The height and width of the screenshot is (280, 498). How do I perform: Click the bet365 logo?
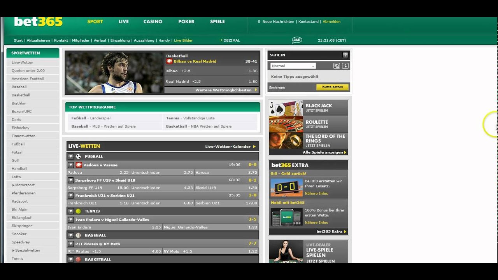[x=38, y=22]
